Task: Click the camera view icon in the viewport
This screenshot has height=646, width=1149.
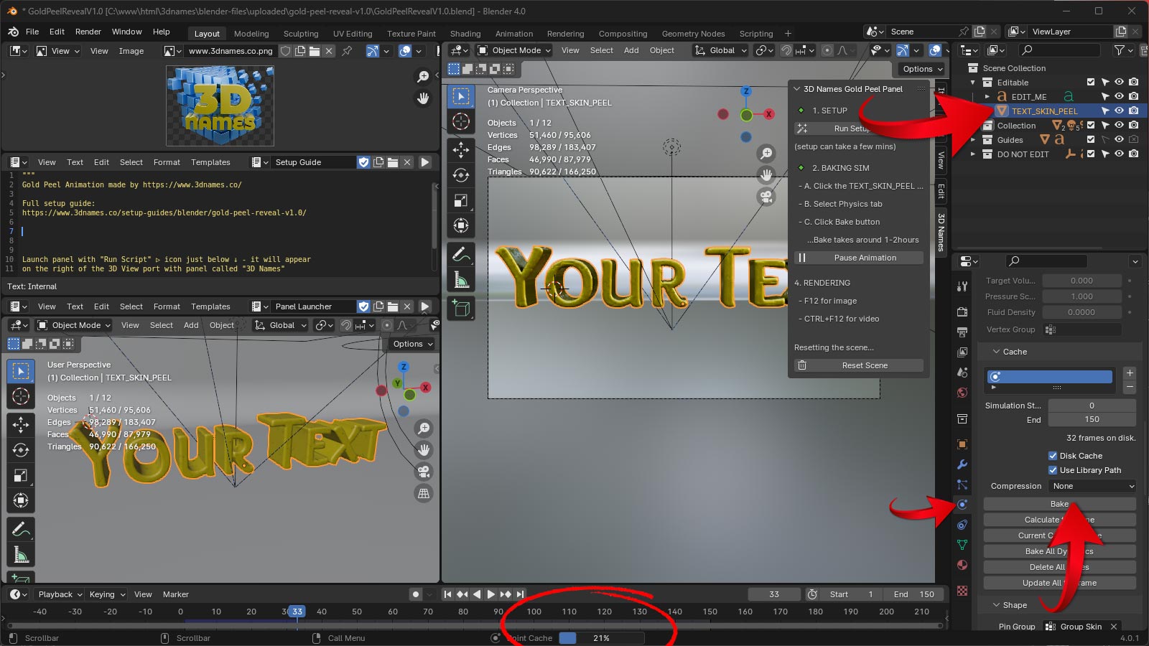Action: [766, 198]
